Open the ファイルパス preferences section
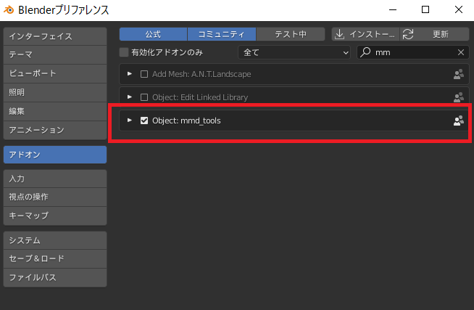Image resolution: width=474 pixels, height=310 pixels. pos(55,277)
